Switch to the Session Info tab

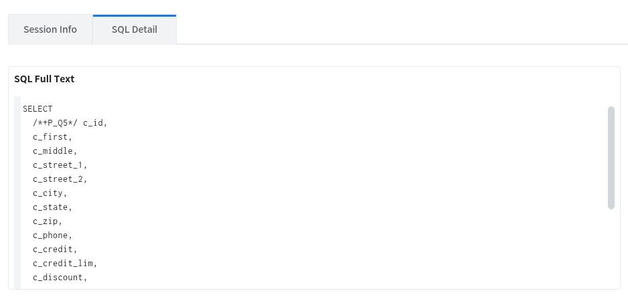pos(50,29)
